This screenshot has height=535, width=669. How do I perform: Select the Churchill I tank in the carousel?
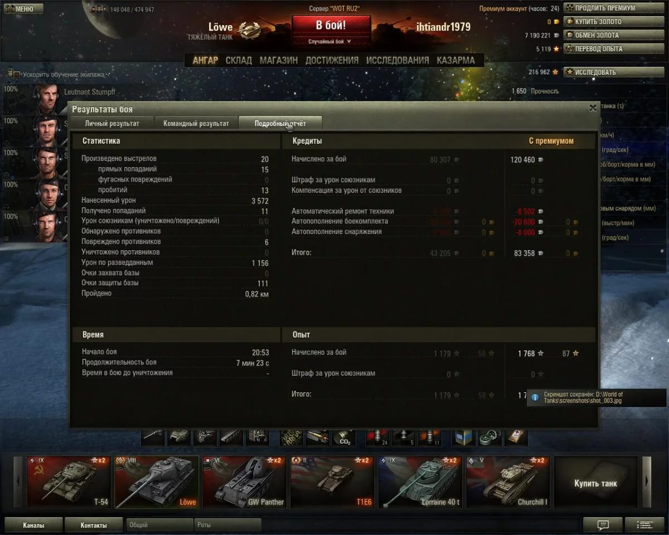click(508, 481)
